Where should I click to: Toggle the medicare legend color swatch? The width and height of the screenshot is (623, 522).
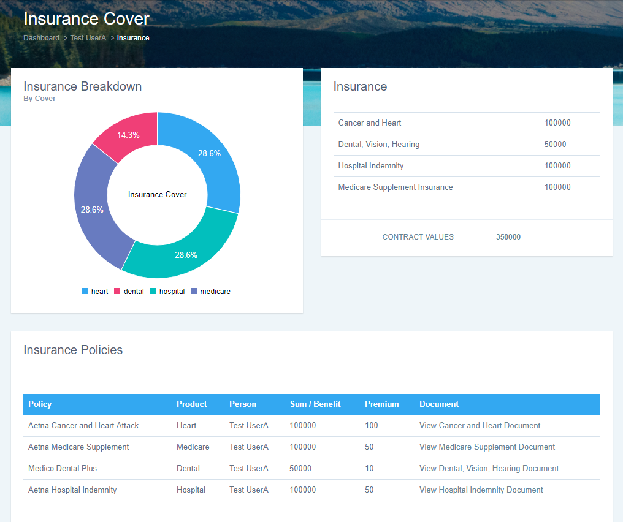coord(194,291)
